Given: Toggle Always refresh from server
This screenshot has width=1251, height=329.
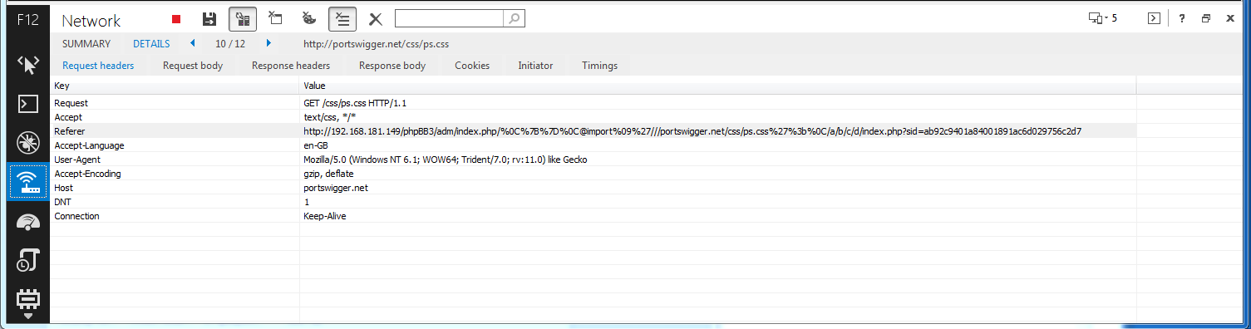Looking at the screenshot, I should (x=243, y=18).
